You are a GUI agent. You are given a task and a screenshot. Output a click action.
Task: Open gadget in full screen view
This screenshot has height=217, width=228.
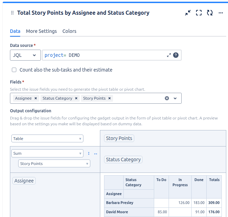tap(198, 13)
